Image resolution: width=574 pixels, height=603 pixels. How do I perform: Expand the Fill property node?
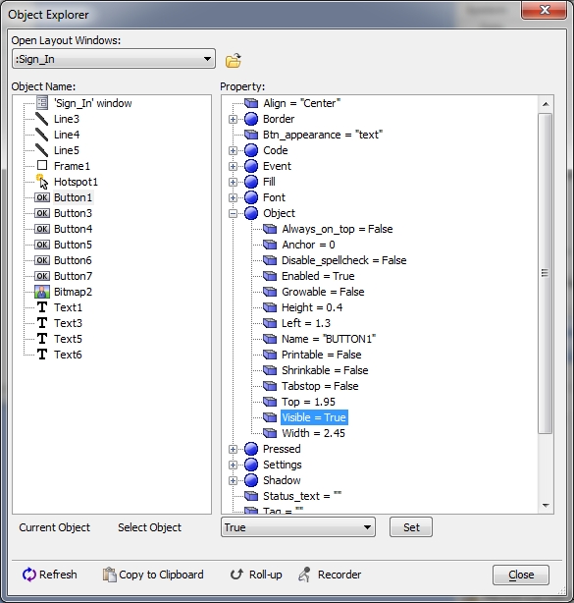[233, 182]
